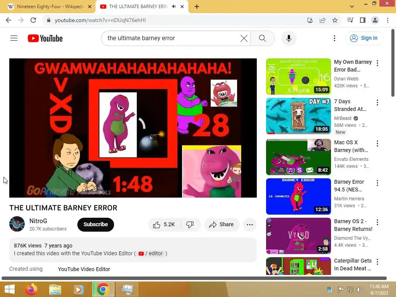Open My Own Barney Error Bad video title
The width and height of the screenshot is (396, 297).
pos(353,66)
